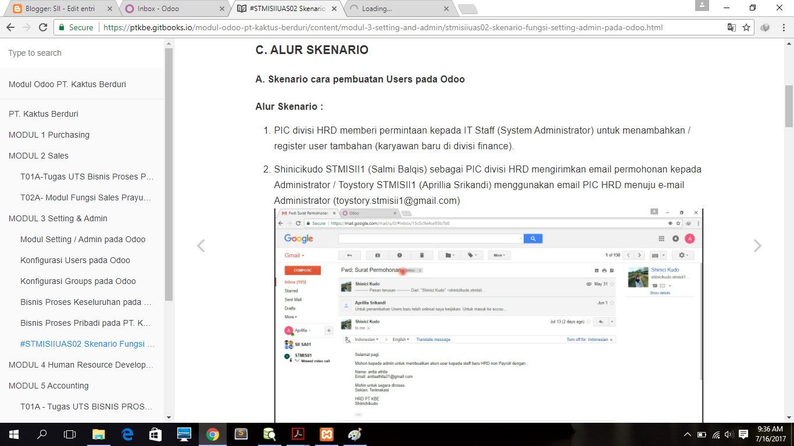This screenshot has width=794, height=446.
Task: Bookmark this page with the star icon
Action: coord(746,27)
